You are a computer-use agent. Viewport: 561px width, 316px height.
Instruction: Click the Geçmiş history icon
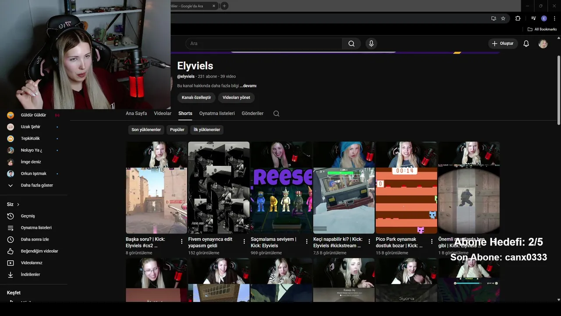point(11,216)
